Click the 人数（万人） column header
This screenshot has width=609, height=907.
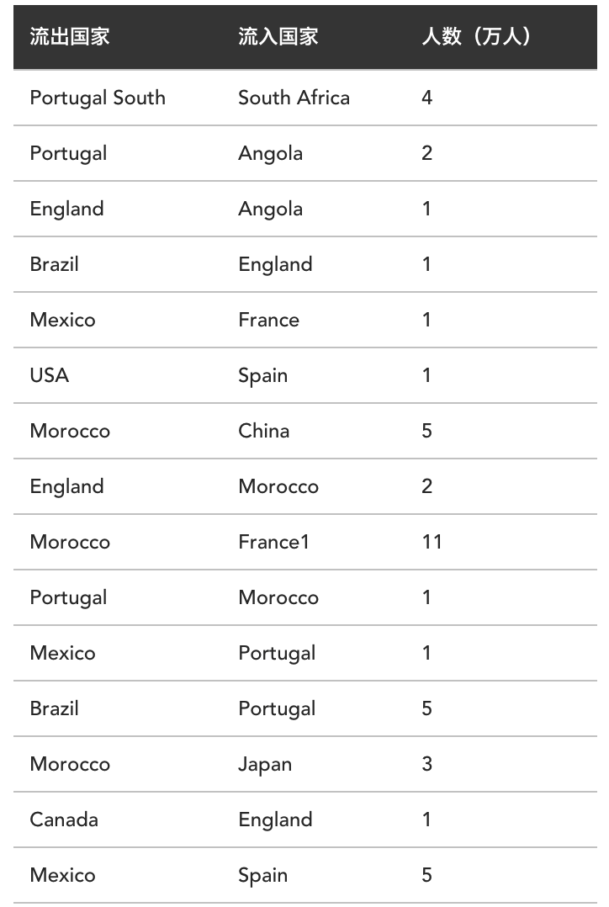click(x=476, y=37)
